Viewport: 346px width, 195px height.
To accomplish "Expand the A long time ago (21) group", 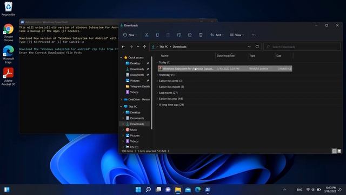I will [x=157, y=105].
